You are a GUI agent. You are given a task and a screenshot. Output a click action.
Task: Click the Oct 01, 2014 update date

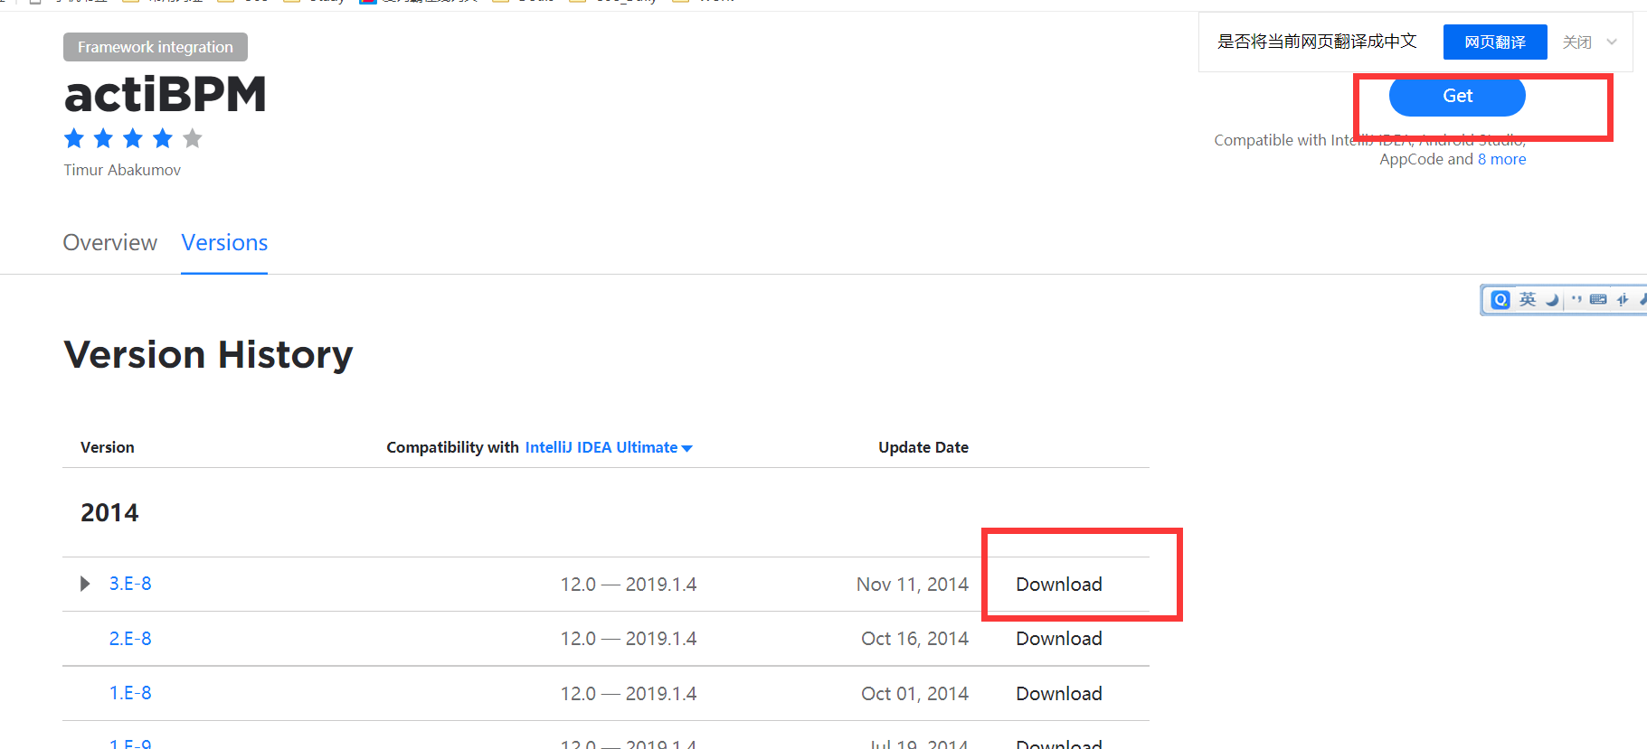click(914, 694)
